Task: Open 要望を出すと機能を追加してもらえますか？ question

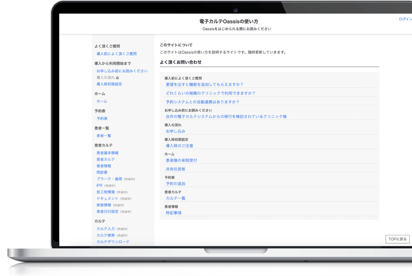Action: (204, 84)
